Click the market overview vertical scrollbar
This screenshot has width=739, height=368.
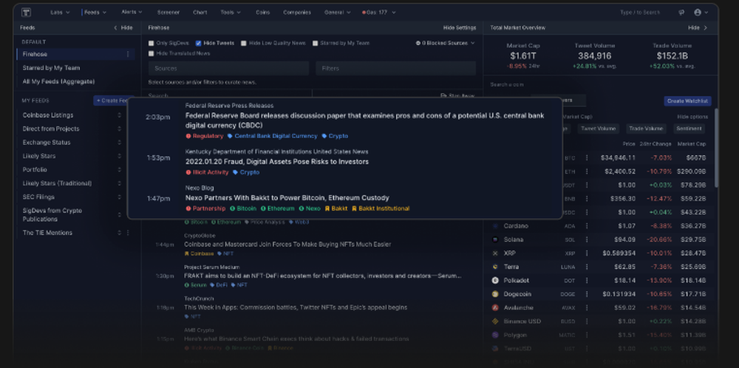716,149
